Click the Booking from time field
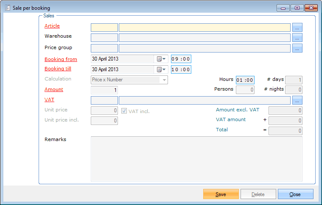Screen dimensions: 322x205 181,59
